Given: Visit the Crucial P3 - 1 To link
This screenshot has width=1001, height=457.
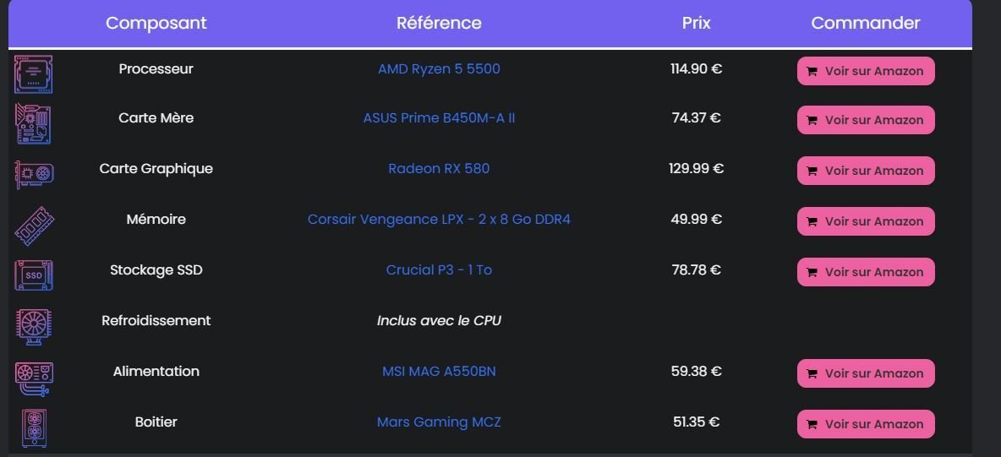Looking at the screenshot, I should 440,270.
